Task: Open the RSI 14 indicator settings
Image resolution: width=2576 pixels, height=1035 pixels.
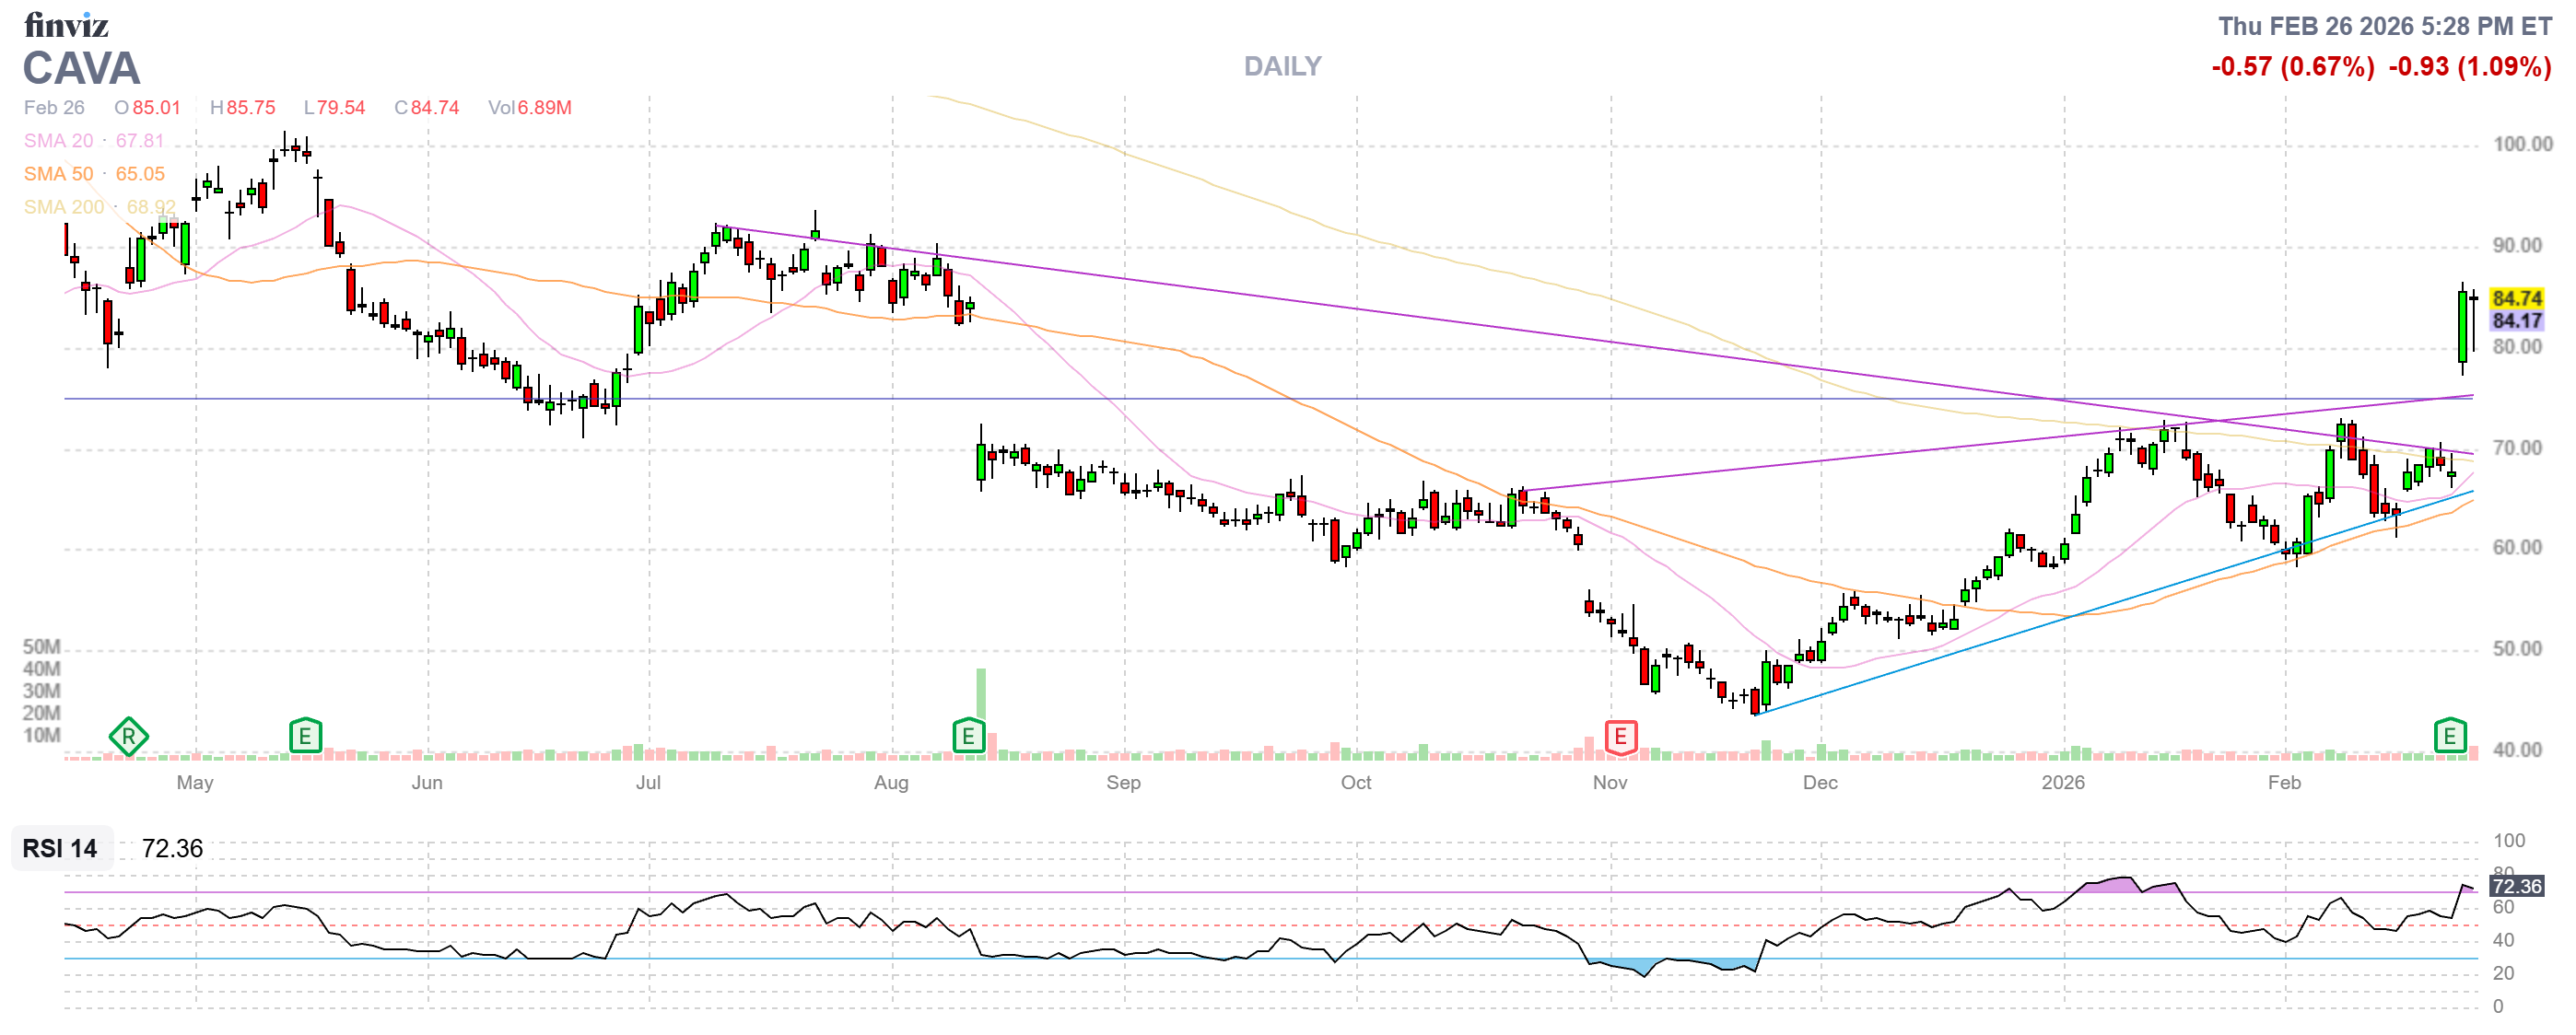Action: pyautogui.click(x=60, y=848)
